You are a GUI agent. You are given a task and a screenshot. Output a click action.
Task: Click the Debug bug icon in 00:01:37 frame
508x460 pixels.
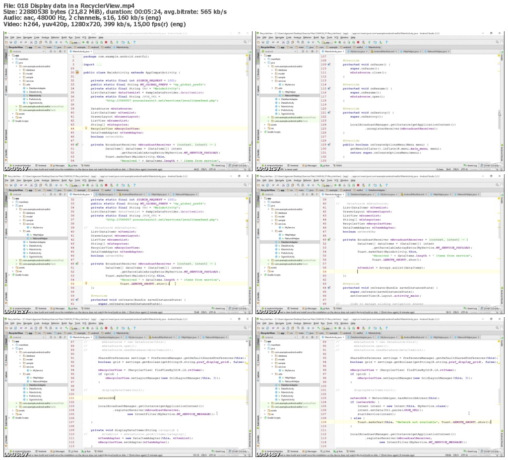click(x=339, y=42)
